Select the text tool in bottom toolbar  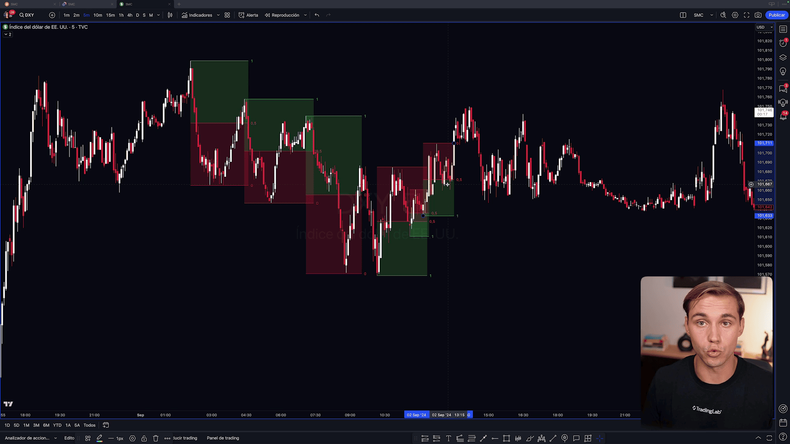448,438
